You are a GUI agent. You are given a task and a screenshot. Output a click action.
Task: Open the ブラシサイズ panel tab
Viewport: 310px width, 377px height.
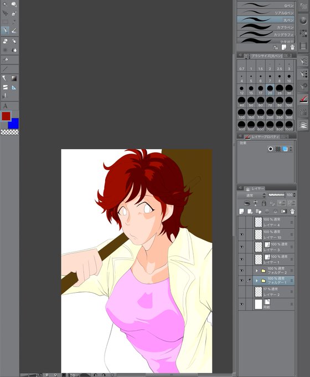[265, 55]
